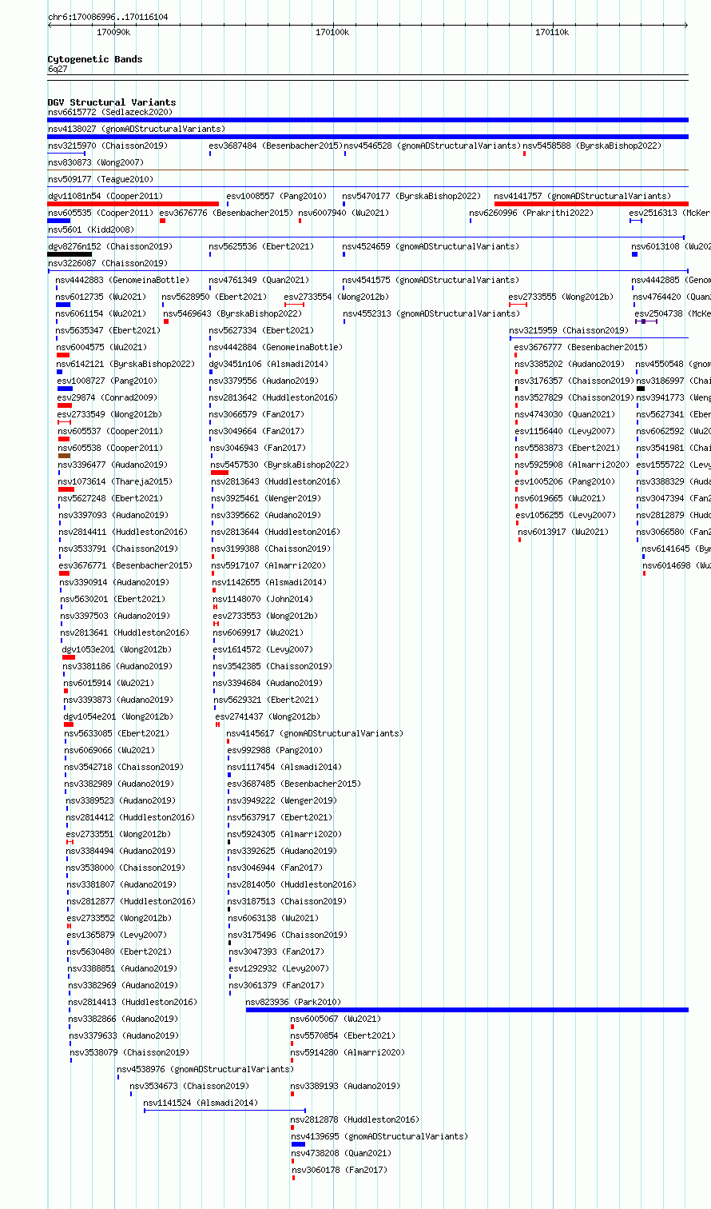Screen dimensions: 711x1209
Task: Select nsv5914280 (Almarri2020) variant label
Action: [348, 1053]
